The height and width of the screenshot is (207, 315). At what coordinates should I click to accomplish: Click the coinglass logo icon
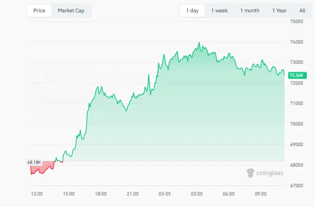250,173
